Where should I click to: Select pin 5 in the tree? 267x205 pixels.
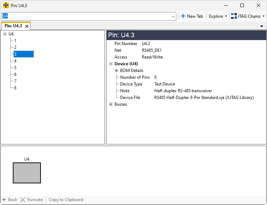(x=15, y=68)
